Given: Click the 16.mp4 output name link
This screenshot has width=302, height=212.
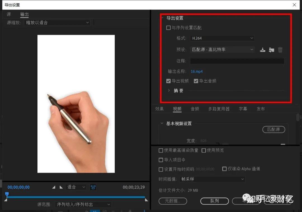Looking at the screenshot, I should pos(197,71).
